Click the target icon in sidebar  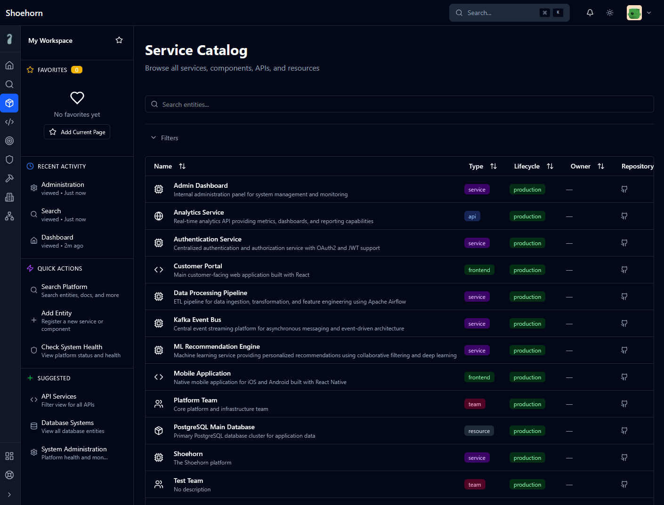click(9, 141)
